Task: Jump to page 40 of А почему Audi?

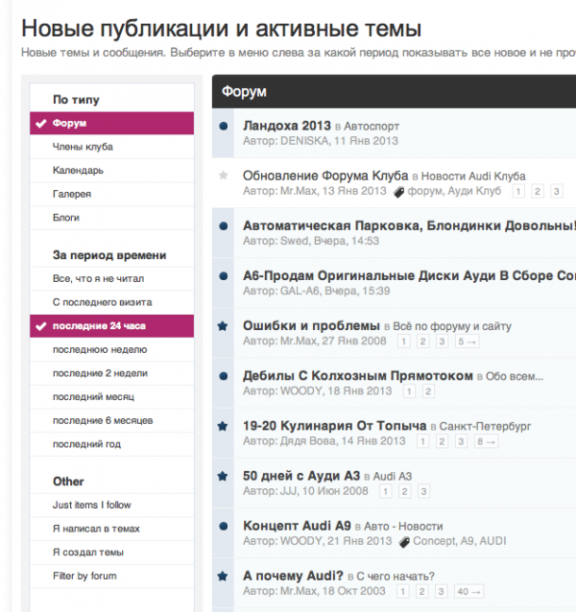Action: [x=469, y=591]
